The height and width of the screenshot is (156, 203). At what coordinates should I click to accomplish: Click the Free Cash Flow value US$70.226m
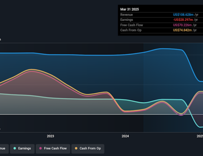tap(182, 25)
